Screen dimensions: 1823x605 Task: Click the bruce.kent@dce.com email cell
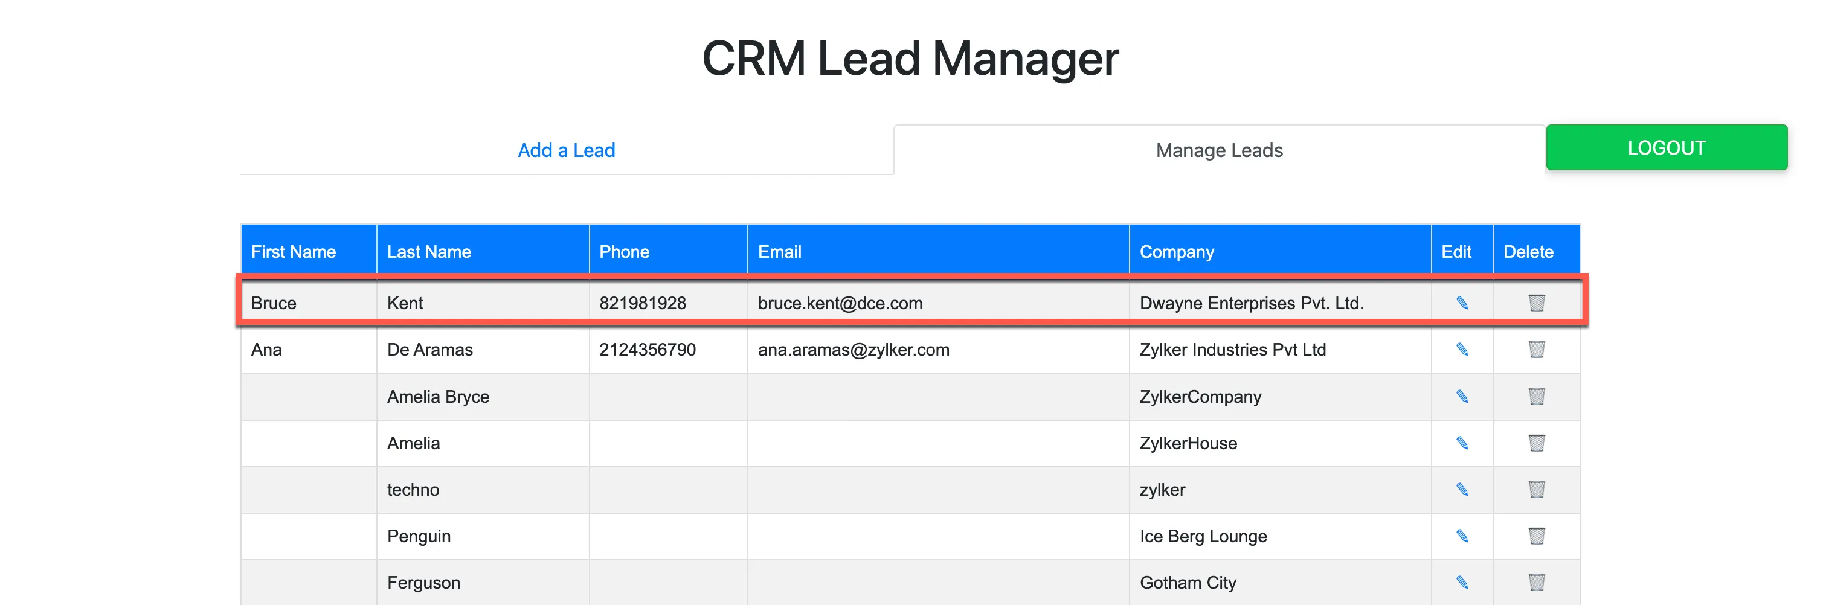pos(840,303)
